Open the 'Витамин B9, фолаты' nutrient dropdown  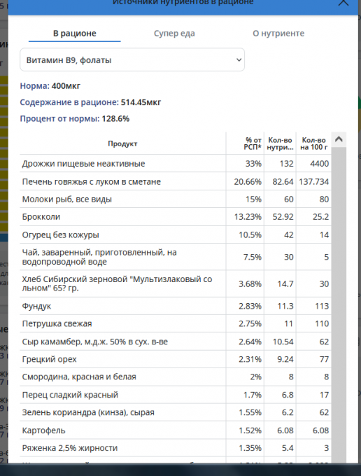click(132, 59)
